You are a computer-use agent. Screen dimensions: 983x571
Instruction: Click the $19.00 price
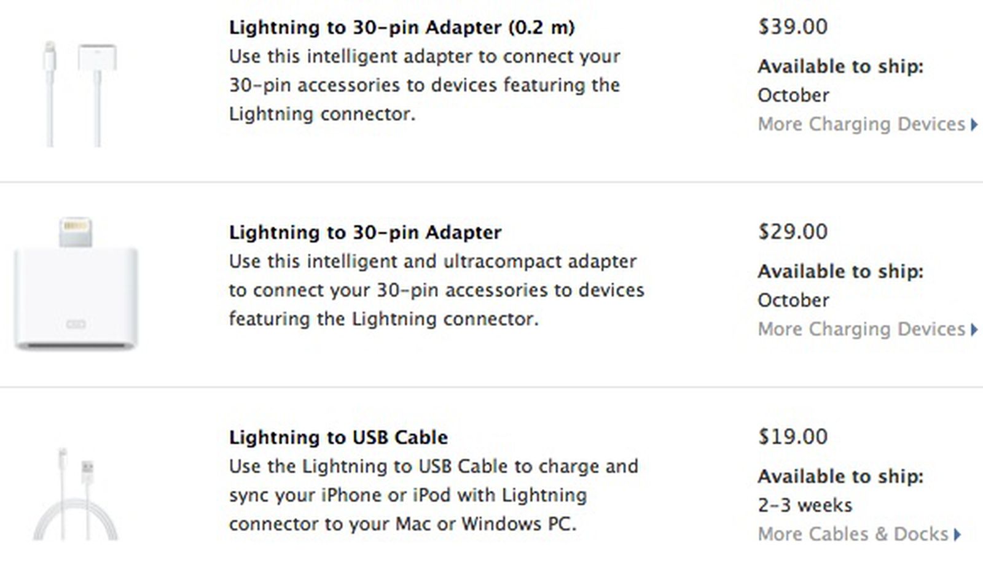click(x=793, y=437)
